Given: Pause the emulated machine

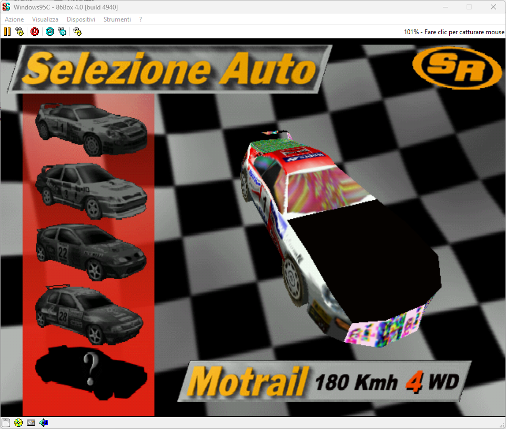Looking at the screenshot, I should click(7, 32).
